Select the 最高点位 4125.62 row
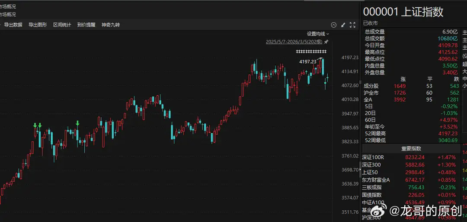The width and height of the screenshot is (467, 222). click(411, 52)
